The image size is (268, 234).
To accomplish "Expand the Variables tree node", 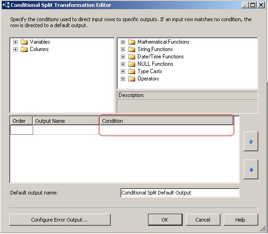I will point(15,42).
